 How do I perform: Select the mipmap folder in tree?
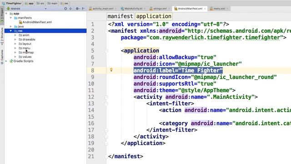[28, 52]
